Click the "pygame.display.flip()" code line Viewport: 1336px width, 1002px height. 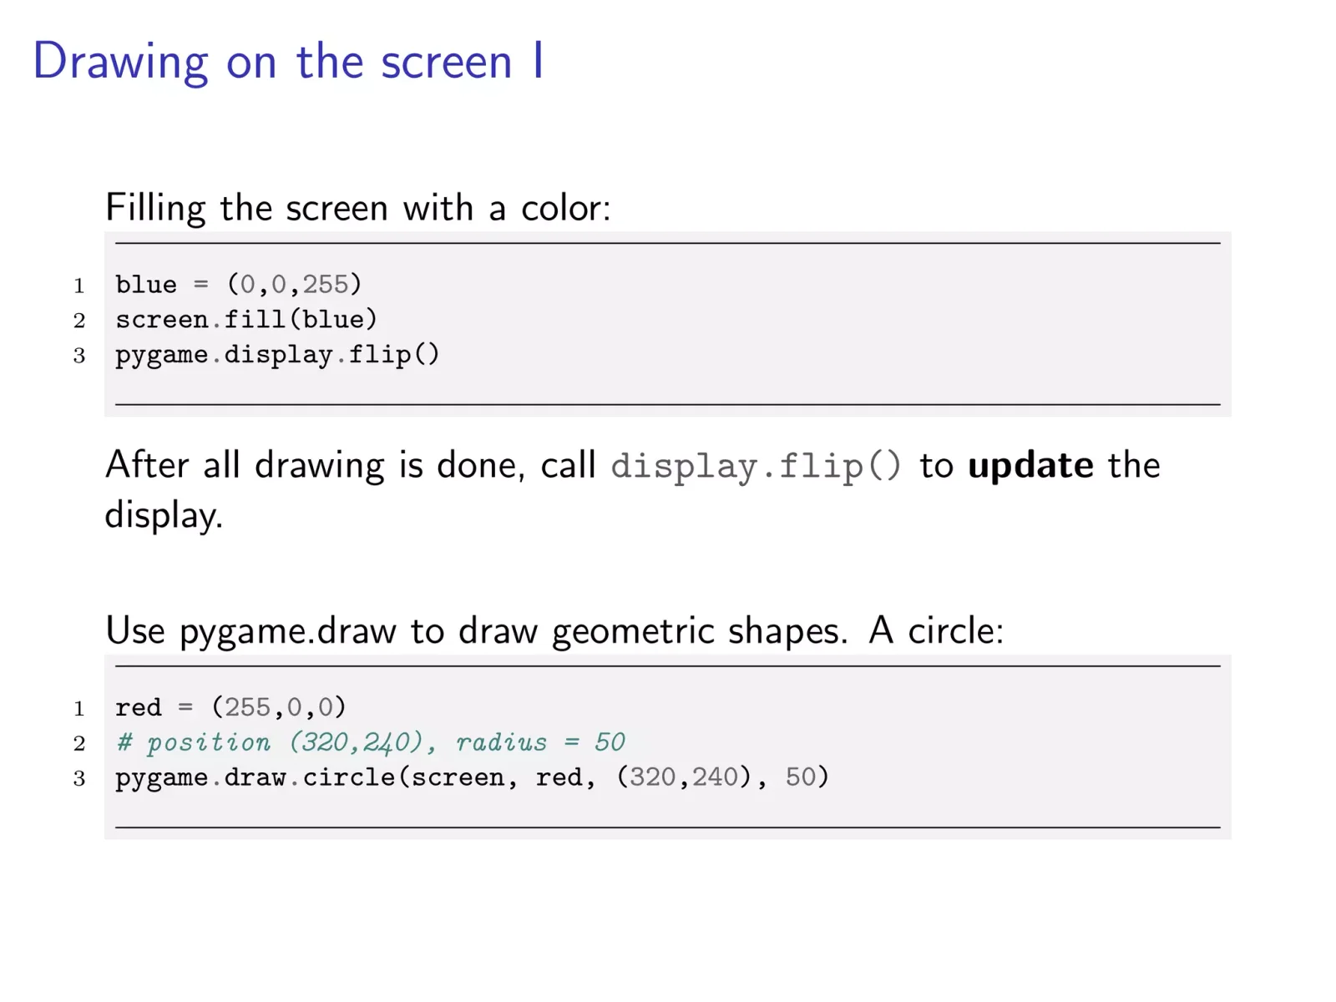(277, 355)
